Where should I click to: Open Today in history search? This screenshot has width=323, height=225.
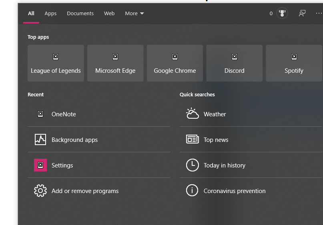click(251, 165)
